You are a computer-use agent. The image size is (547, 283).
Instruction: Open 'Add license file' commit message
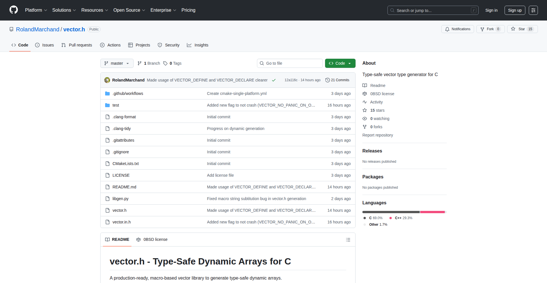220,175
